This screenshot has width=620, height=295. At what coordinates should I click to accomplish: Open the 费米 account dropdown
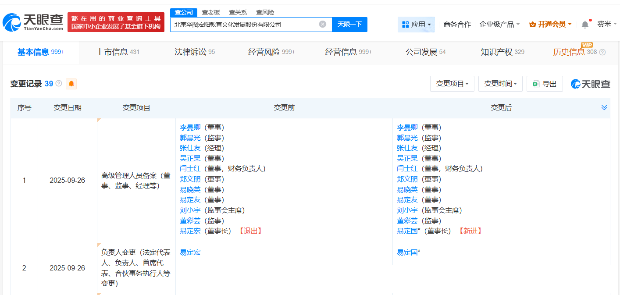click(606, 24)
